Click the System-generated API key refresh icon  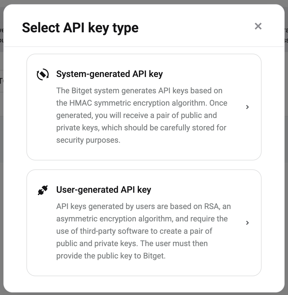click(43, 74)
